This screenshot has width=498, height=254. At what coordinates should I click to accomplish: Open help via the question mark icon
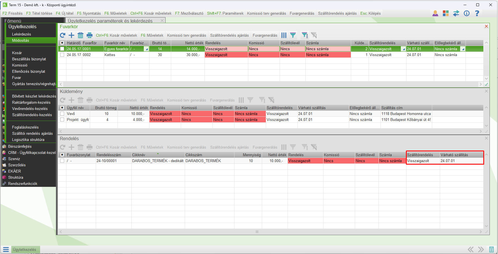477,13
